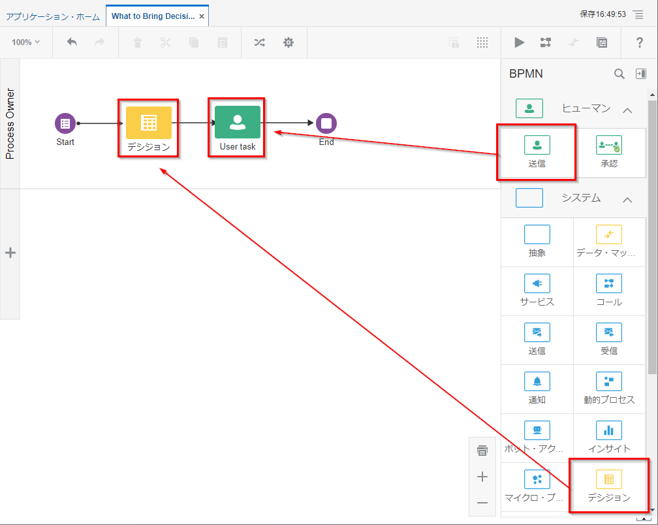Select the サービス service palette element
Viewport: 658px width, 525px height.
point(537,291)
